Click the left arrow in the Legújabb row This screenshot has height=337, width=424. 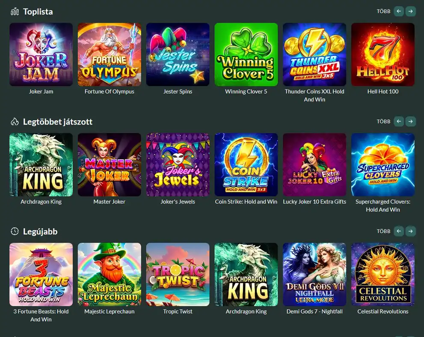click(399, 231)
